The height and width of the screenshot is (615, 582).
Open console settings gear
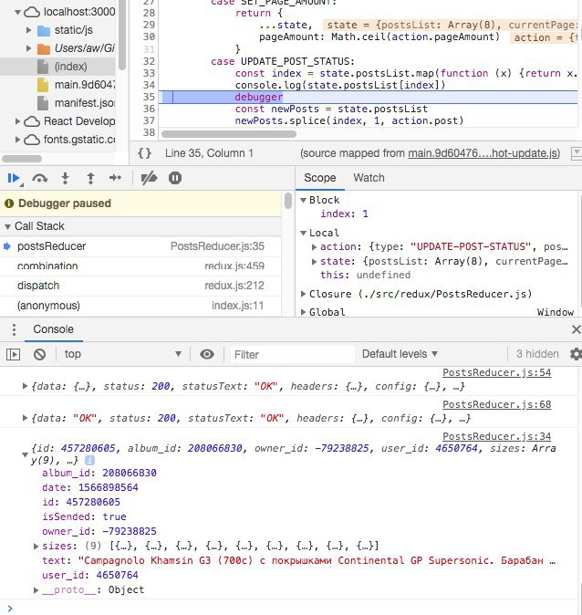(575, 354)
